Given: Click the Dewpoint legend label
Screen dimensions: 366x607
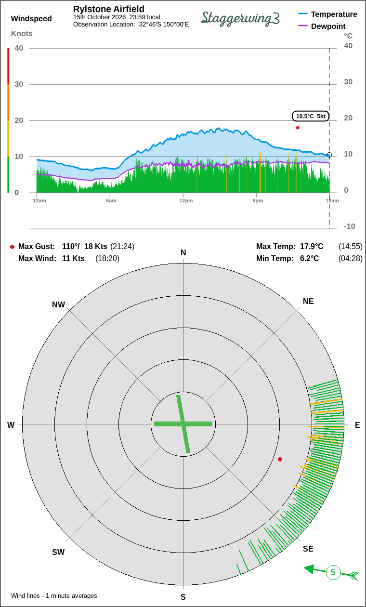Looking at the screenshot, I should pyautogui.click(x=328, y=26).
